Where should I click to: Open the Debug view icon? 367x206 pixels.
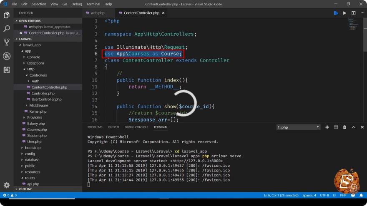(7, 56)
